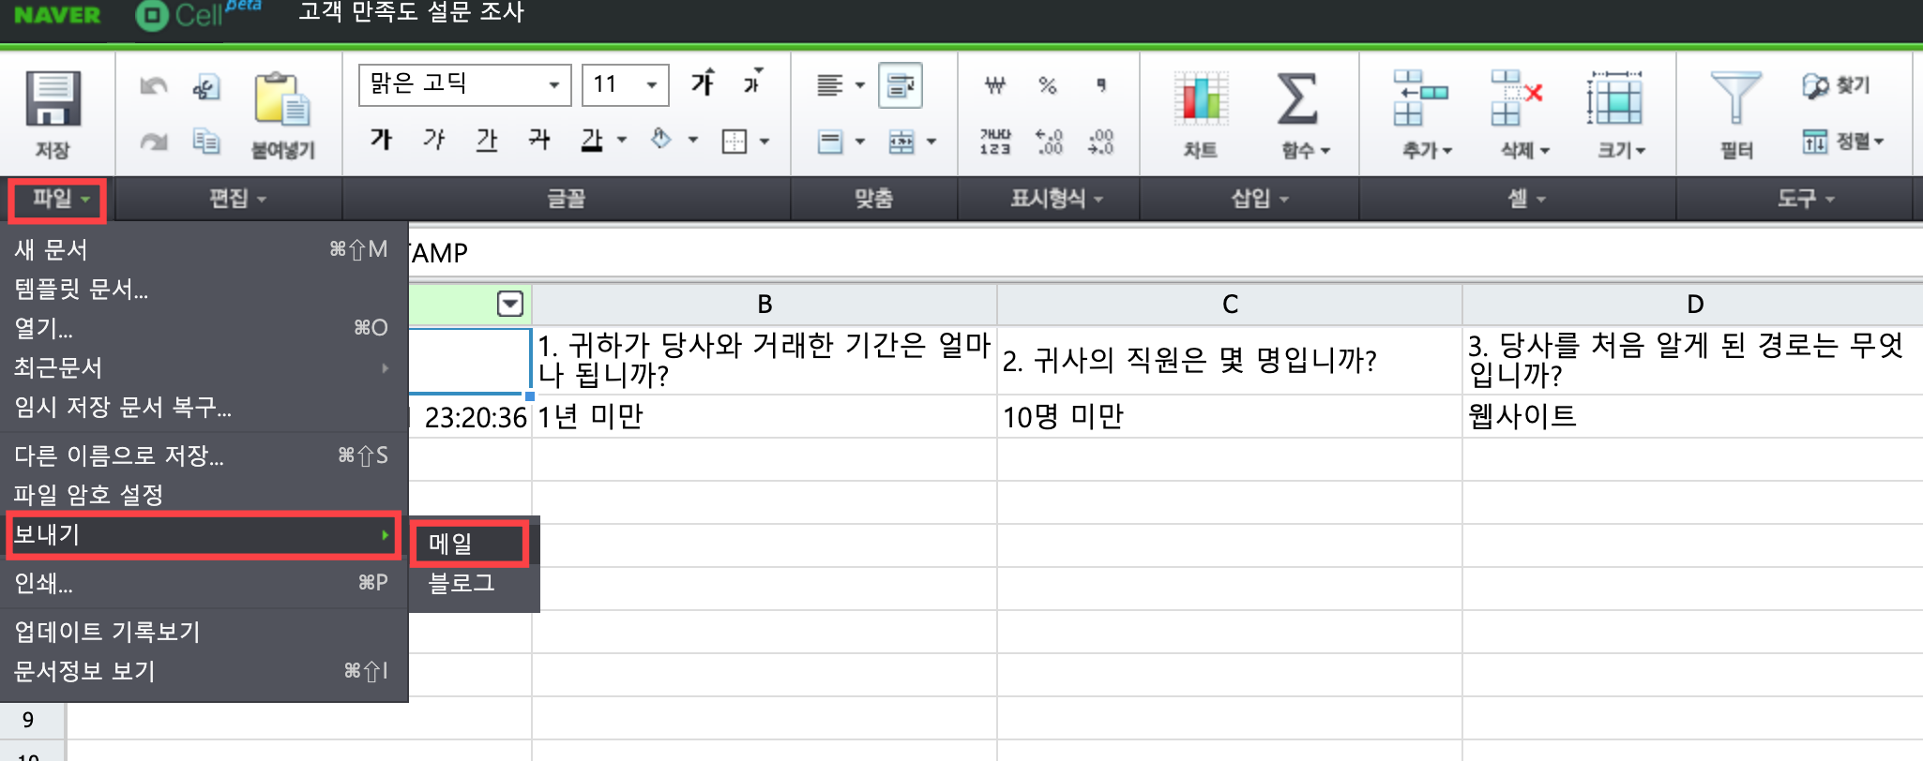1923x761 pixels.
Task: Open the merge cells dropdown arrow
Action: (x=931, y=142)
